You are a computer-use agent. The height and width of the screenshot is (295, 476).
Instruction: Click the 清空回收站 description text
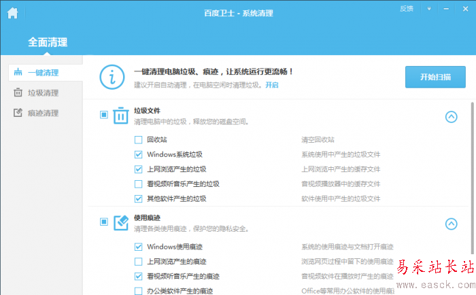coord(318,139)
